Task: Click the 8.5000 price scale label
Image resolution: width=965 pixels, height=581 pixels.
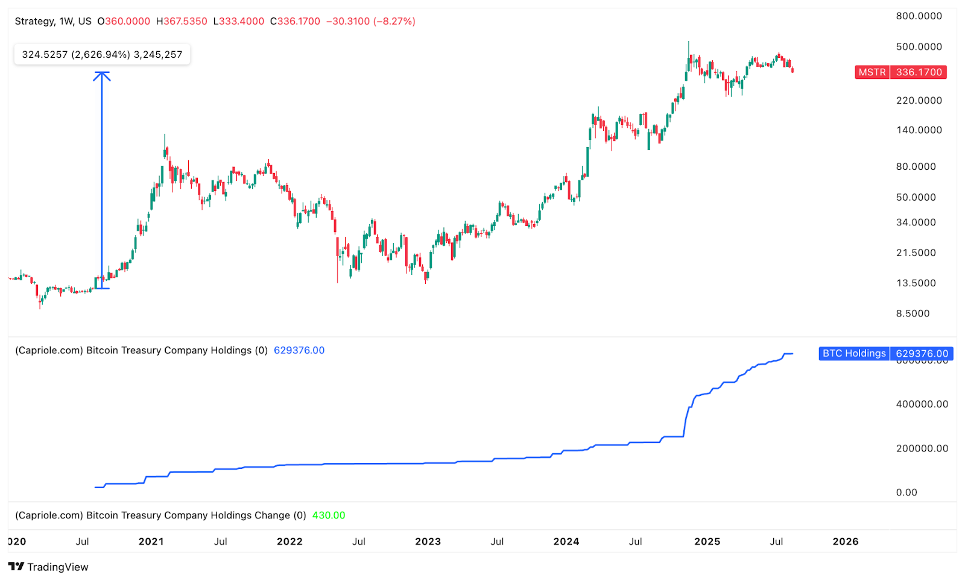Action: [x=913, y=313]
